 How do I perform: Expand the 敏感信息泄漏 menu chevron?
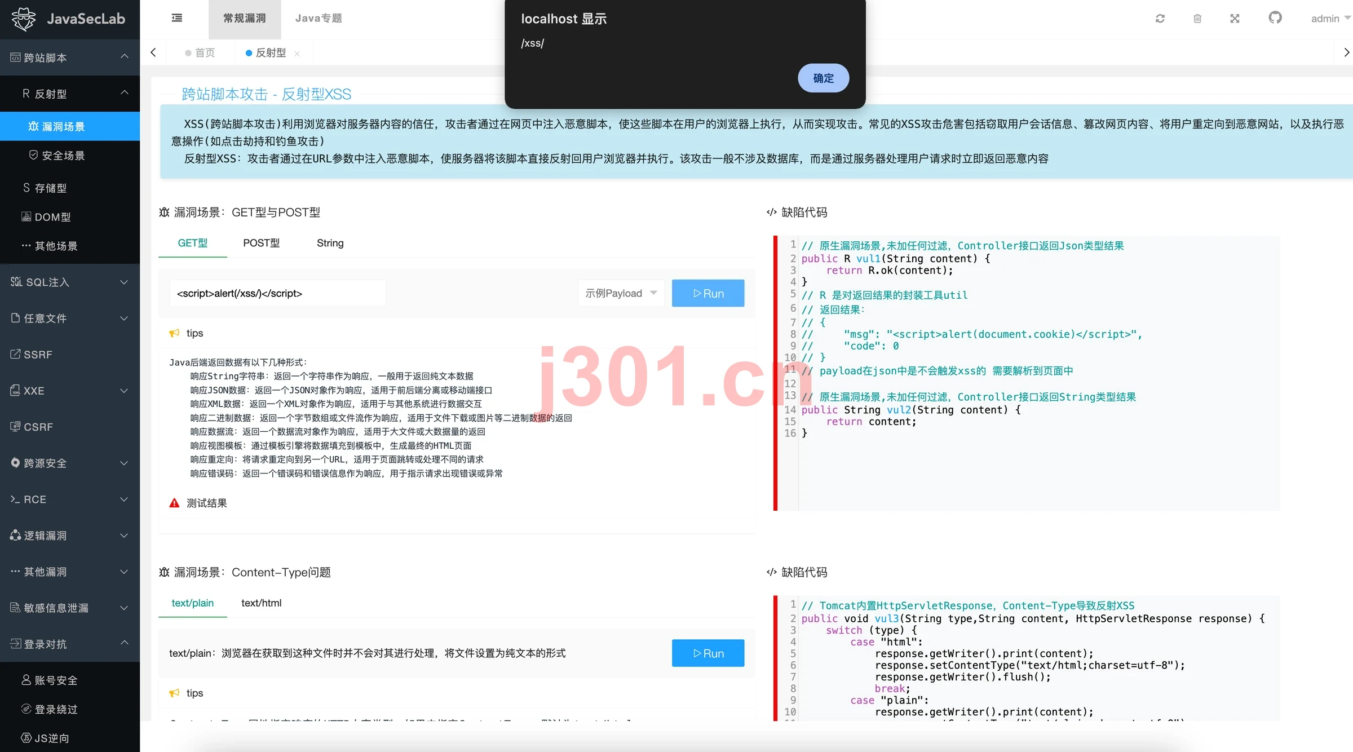124,608
